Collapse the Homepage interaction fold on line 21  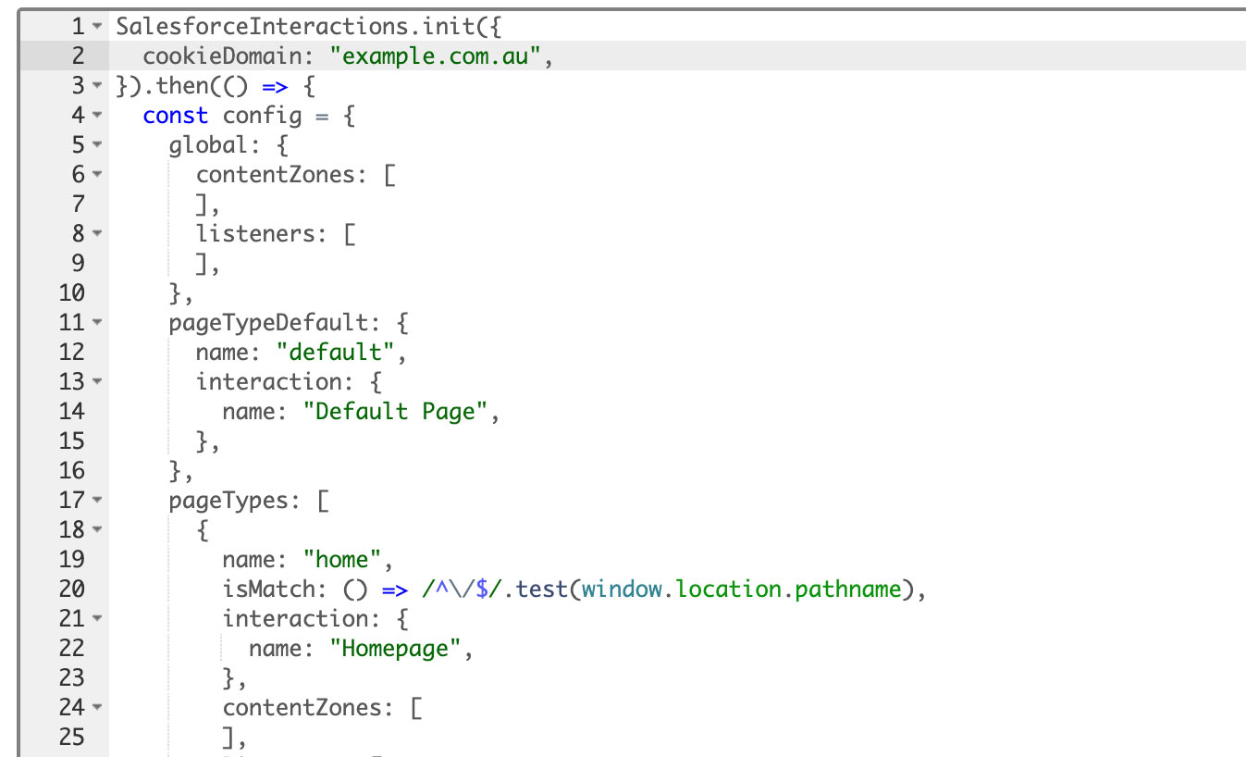tap(95, 619)
